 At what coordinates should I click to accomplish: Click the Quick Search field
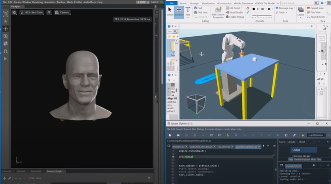pyautogui.click(x=297, y=3)
